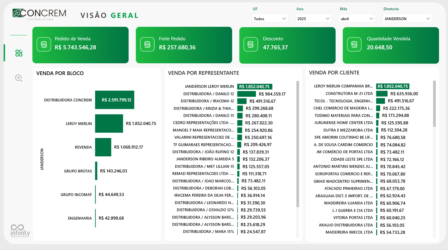Click the Grupo Brotas label in Venda por Bloco

(78, 171)
